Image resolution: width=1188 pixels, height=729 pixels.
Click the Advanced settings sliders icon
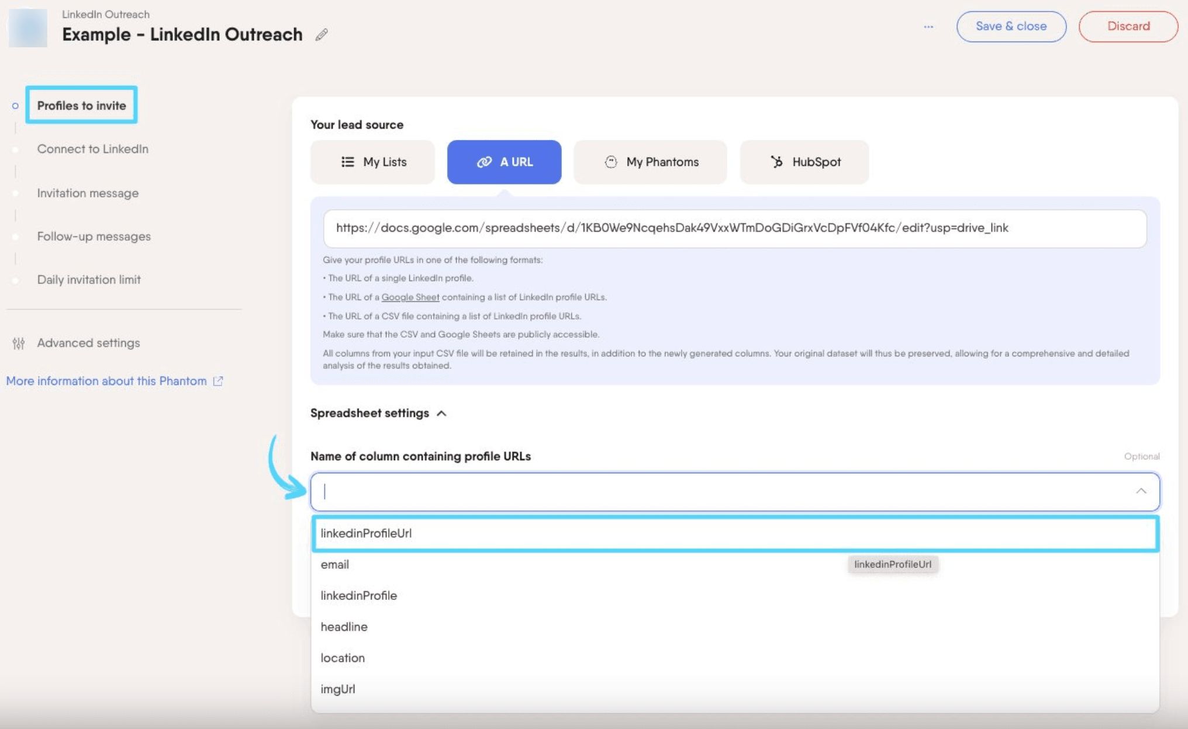coord(19,343)
